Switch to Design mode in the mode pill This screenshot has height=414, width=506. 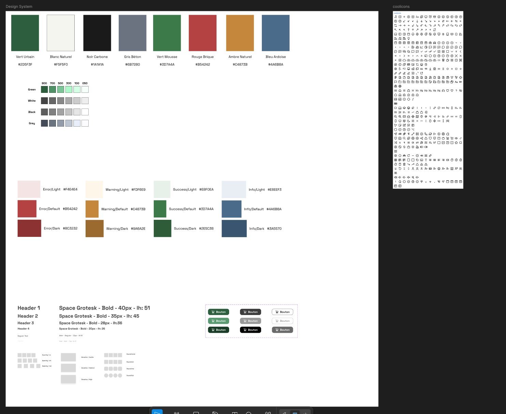(295, 412)
